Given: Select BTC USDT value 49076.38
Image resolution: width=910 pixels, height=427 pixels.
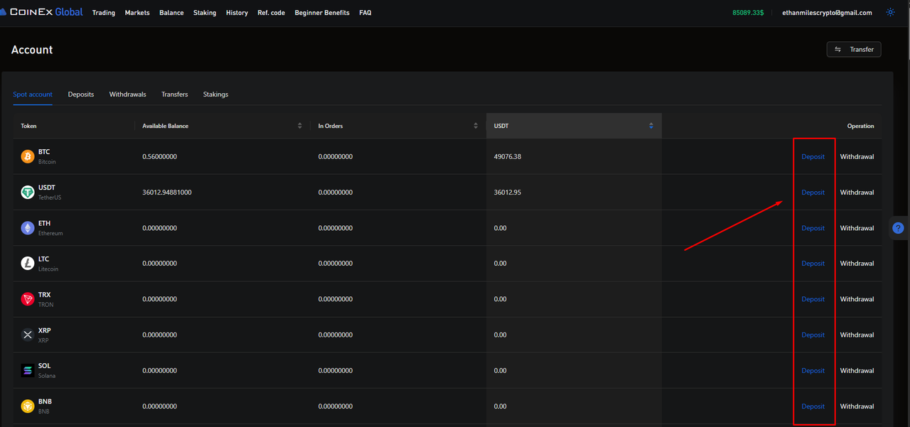Looking at the screenshot, I should tap(508, 156).
